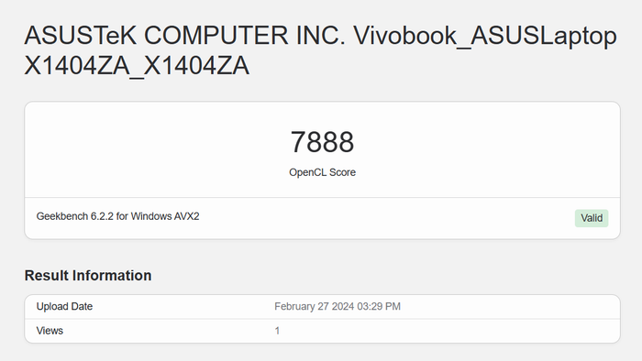
Task: Click INC. in the page heading
Action: 321,36
